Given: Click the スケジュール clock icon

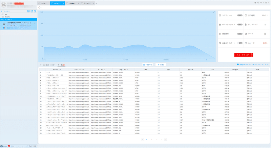Looking at the screenshot, I should [220, 15].
